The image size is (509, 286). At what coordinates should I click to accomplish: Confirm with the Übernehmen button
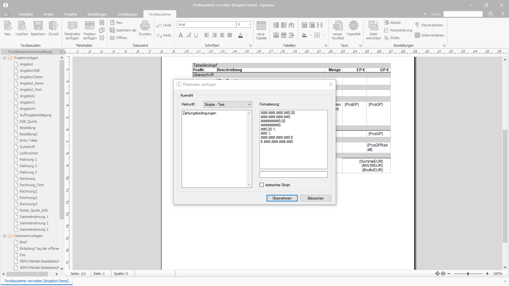click(x=282, y=198)
